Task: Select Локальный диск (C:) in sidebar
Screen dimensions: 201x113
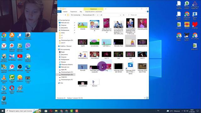Action: 67,72
